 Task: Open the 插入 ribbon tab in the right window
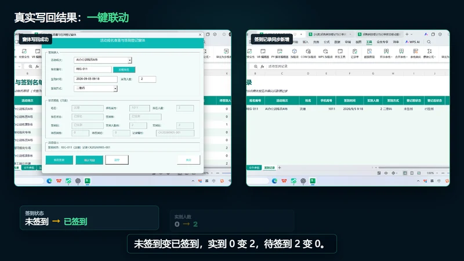coord(306,42)
